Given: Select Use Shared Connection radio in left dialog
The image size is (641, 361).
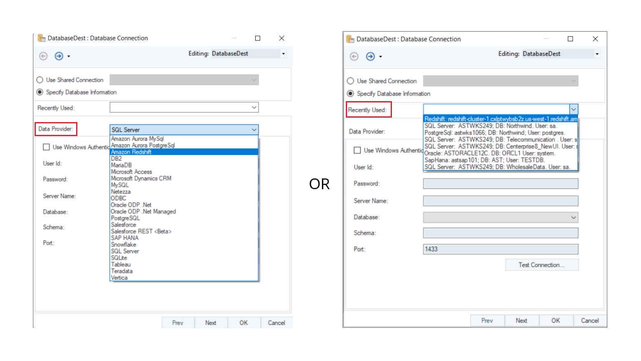Looking at the screenshot, I should point(40,80).
